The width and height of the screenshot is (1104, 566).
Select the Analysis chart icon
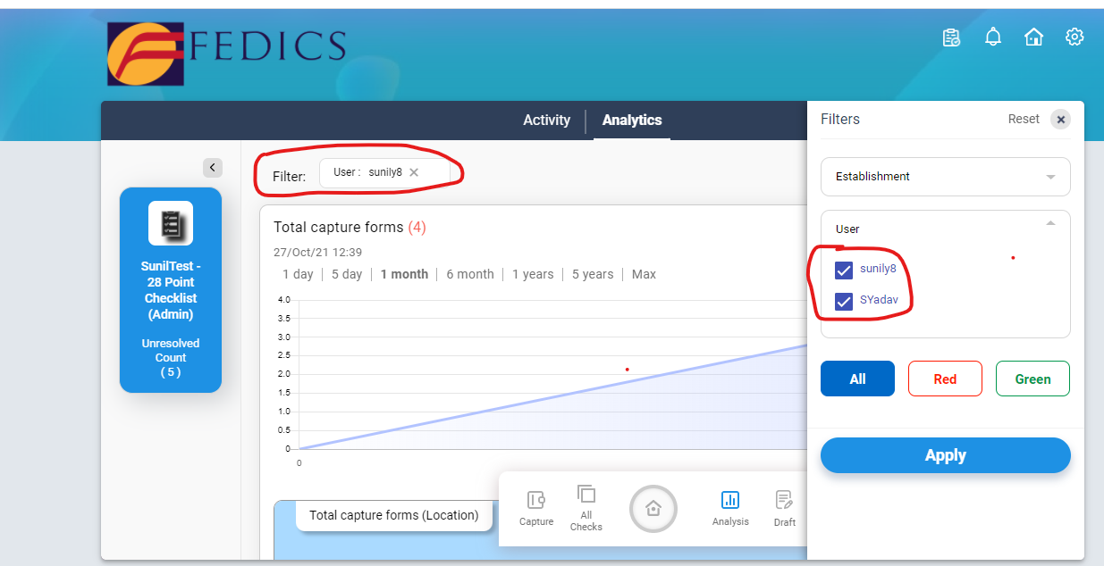[730, 500]
